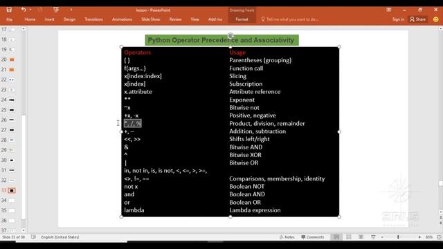
Task: Save the presentation with the floppy disk icon
Action: [x=9, y=10]
